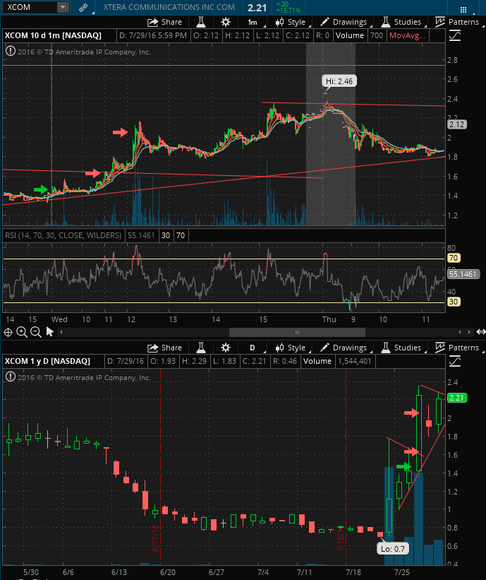Click the '+.30 +15.71%' change readout in top bar
This screenshot has height=580, width=486.
tap(288, 7)
